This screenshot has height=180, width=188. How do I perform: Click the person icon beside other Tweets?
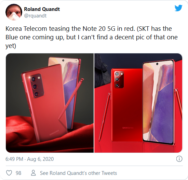click(33, 173)
